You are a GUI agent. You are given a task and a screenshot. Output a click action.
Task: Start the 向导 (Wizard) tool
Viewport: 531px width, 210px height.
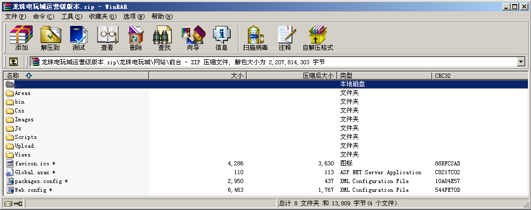[193, 38]
